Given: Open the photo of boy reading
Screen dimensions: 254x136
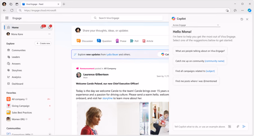Looking at the screenshot, I should pos(159,119).
